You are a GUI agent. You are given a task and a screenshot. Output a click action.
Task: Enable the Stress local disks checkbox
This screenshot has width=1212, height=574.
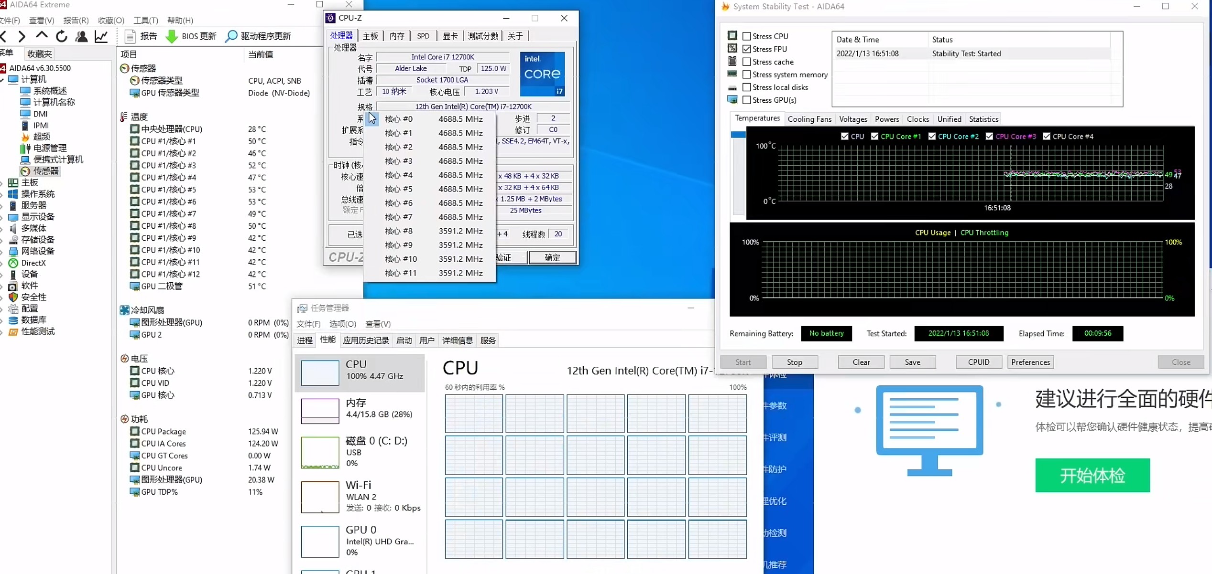(x=746, y=87)
